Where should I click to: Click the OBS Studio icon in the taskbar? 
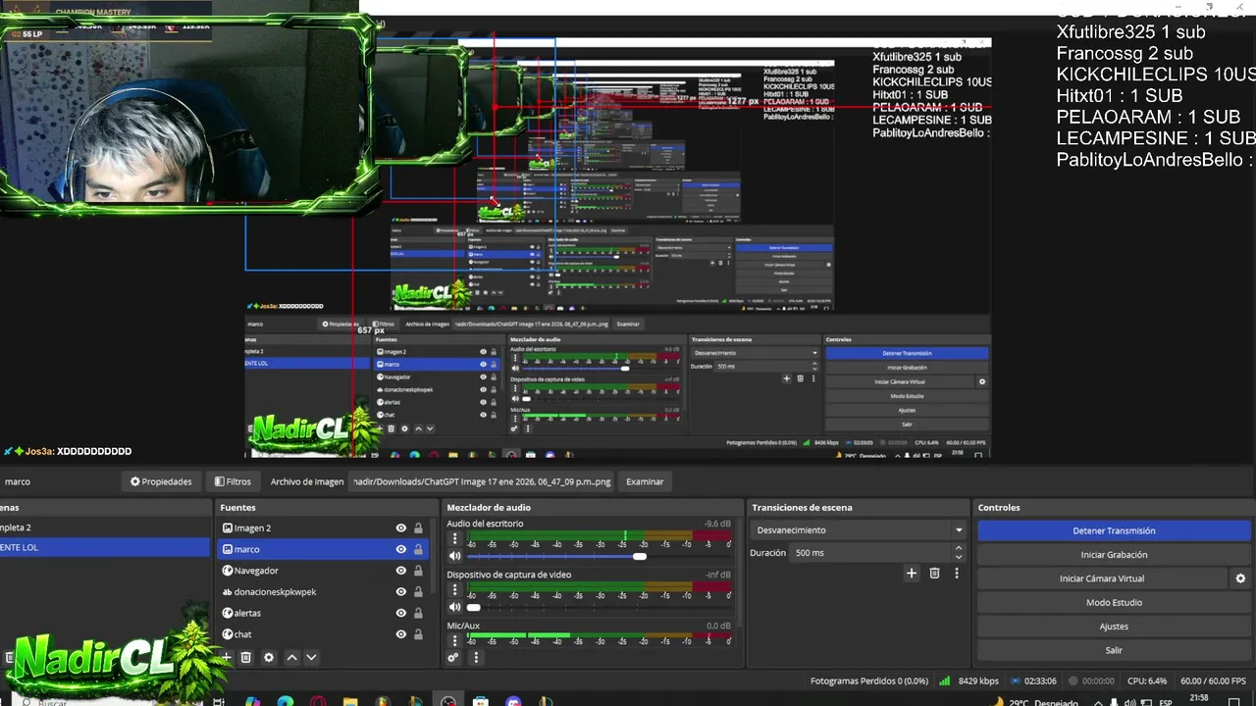pos(448,701)
